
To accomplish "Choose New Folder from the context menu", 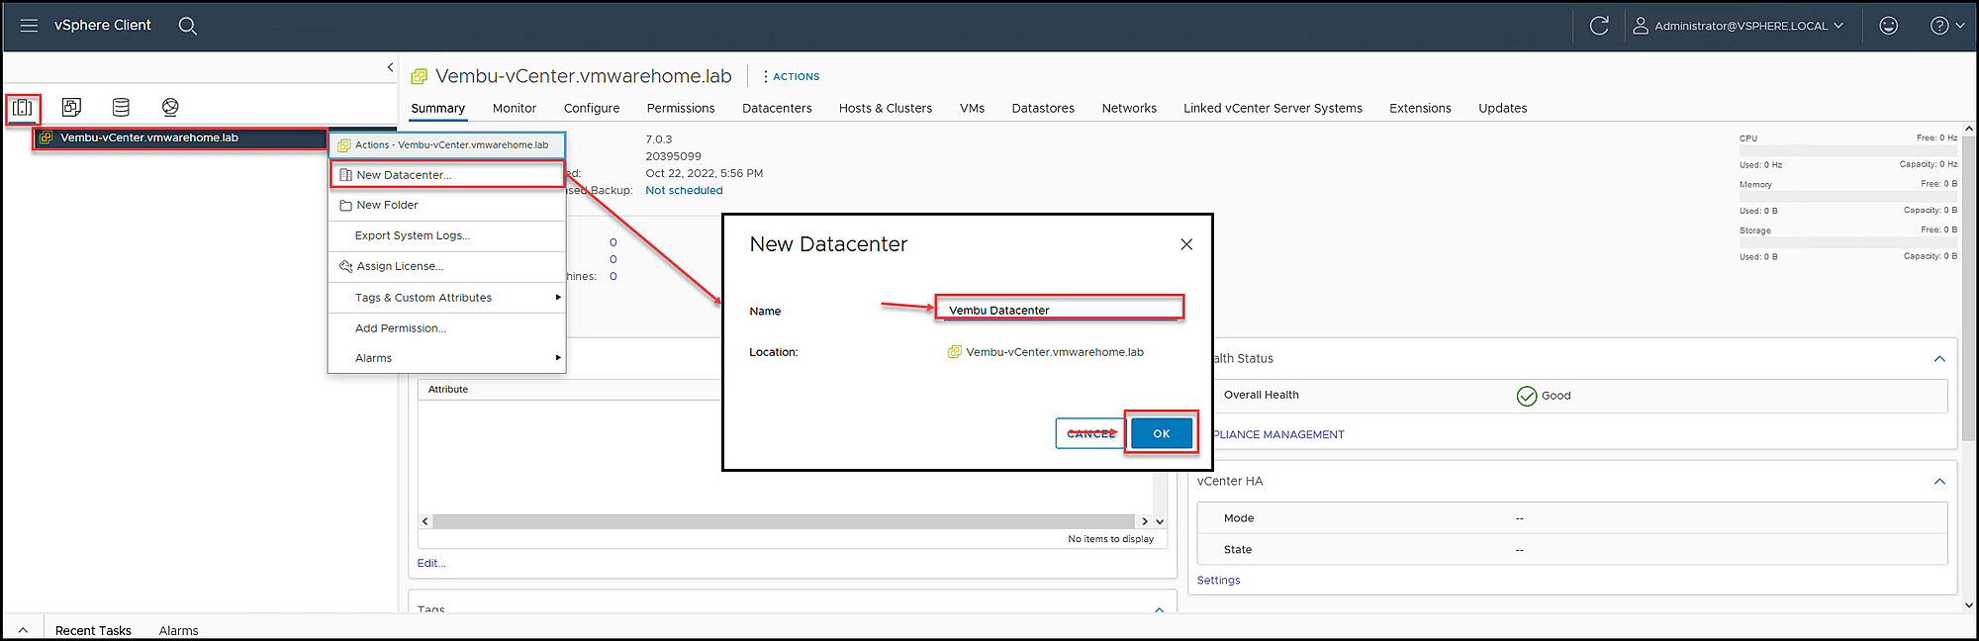I will pos(447,205).
